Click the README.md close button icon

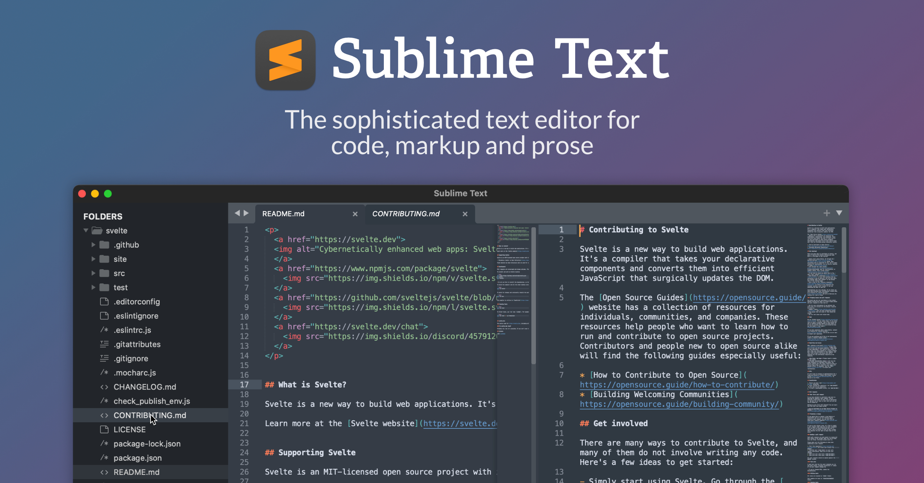355,214
